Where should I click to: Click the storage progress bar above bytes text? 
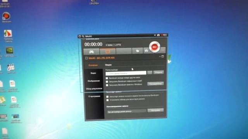tap(114, 42)
